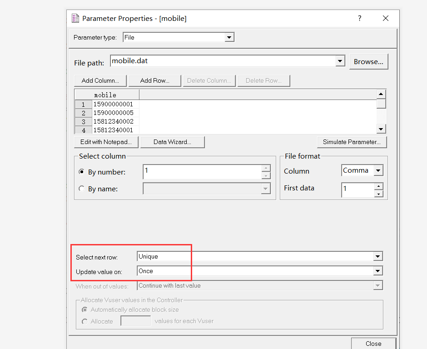427x349 pixels.
Task: Launch the Data Wizard...
Action: (172, 142)
